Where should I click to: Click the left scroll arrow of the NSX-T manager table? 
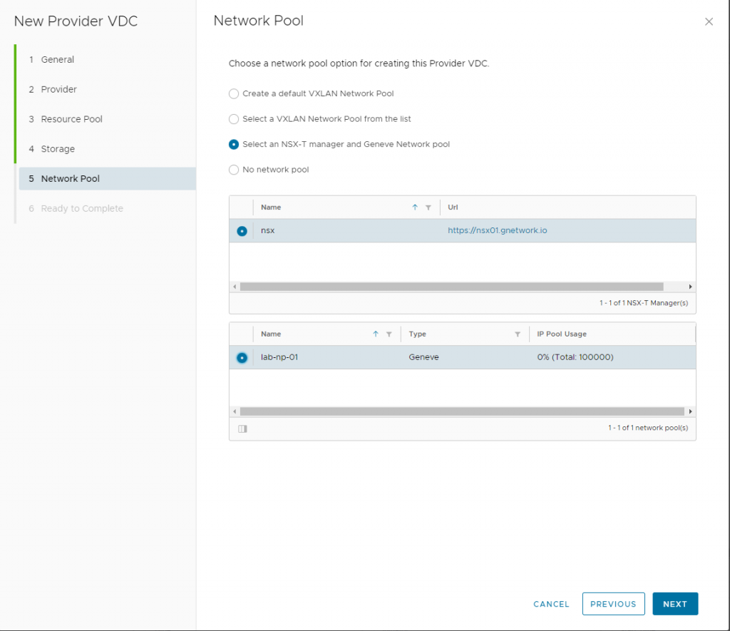point(235,287)
